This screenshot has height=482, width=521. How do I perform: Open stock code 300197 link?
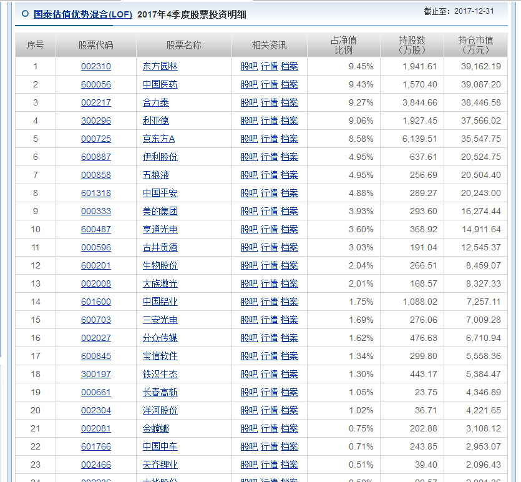96,374
